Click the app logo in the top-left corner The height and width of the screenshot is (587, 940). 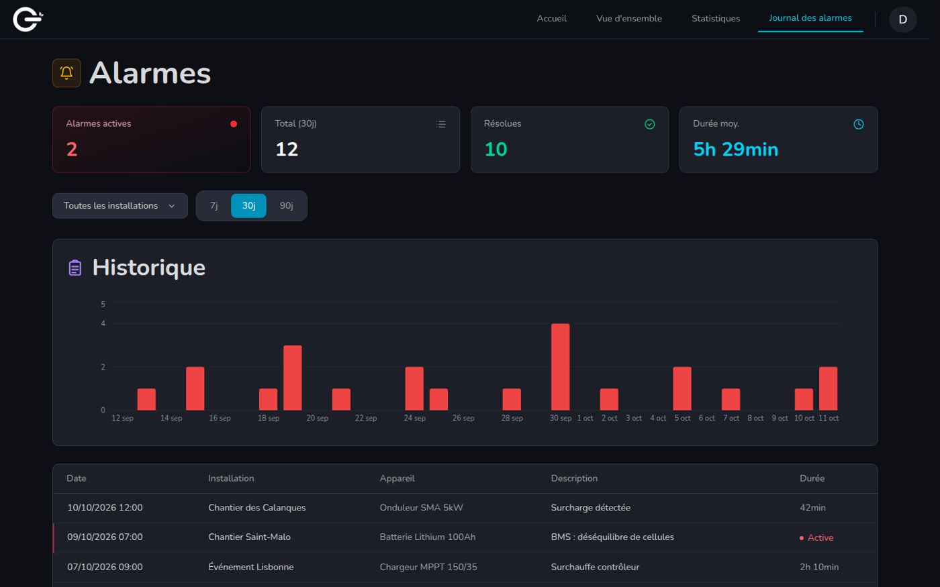tap(28, 19)
